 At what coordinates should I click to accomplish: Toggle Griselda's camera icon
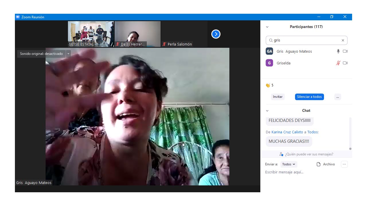(x=345, y=63)
